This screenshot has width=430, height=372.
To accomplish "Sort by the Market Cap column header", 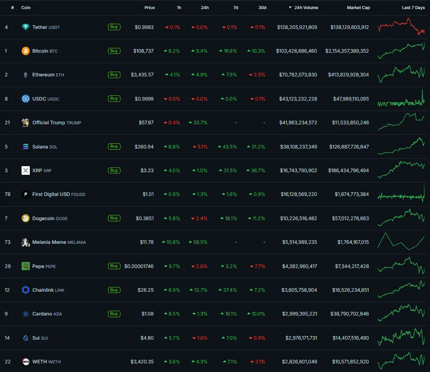I will click(x=358, y=8).
